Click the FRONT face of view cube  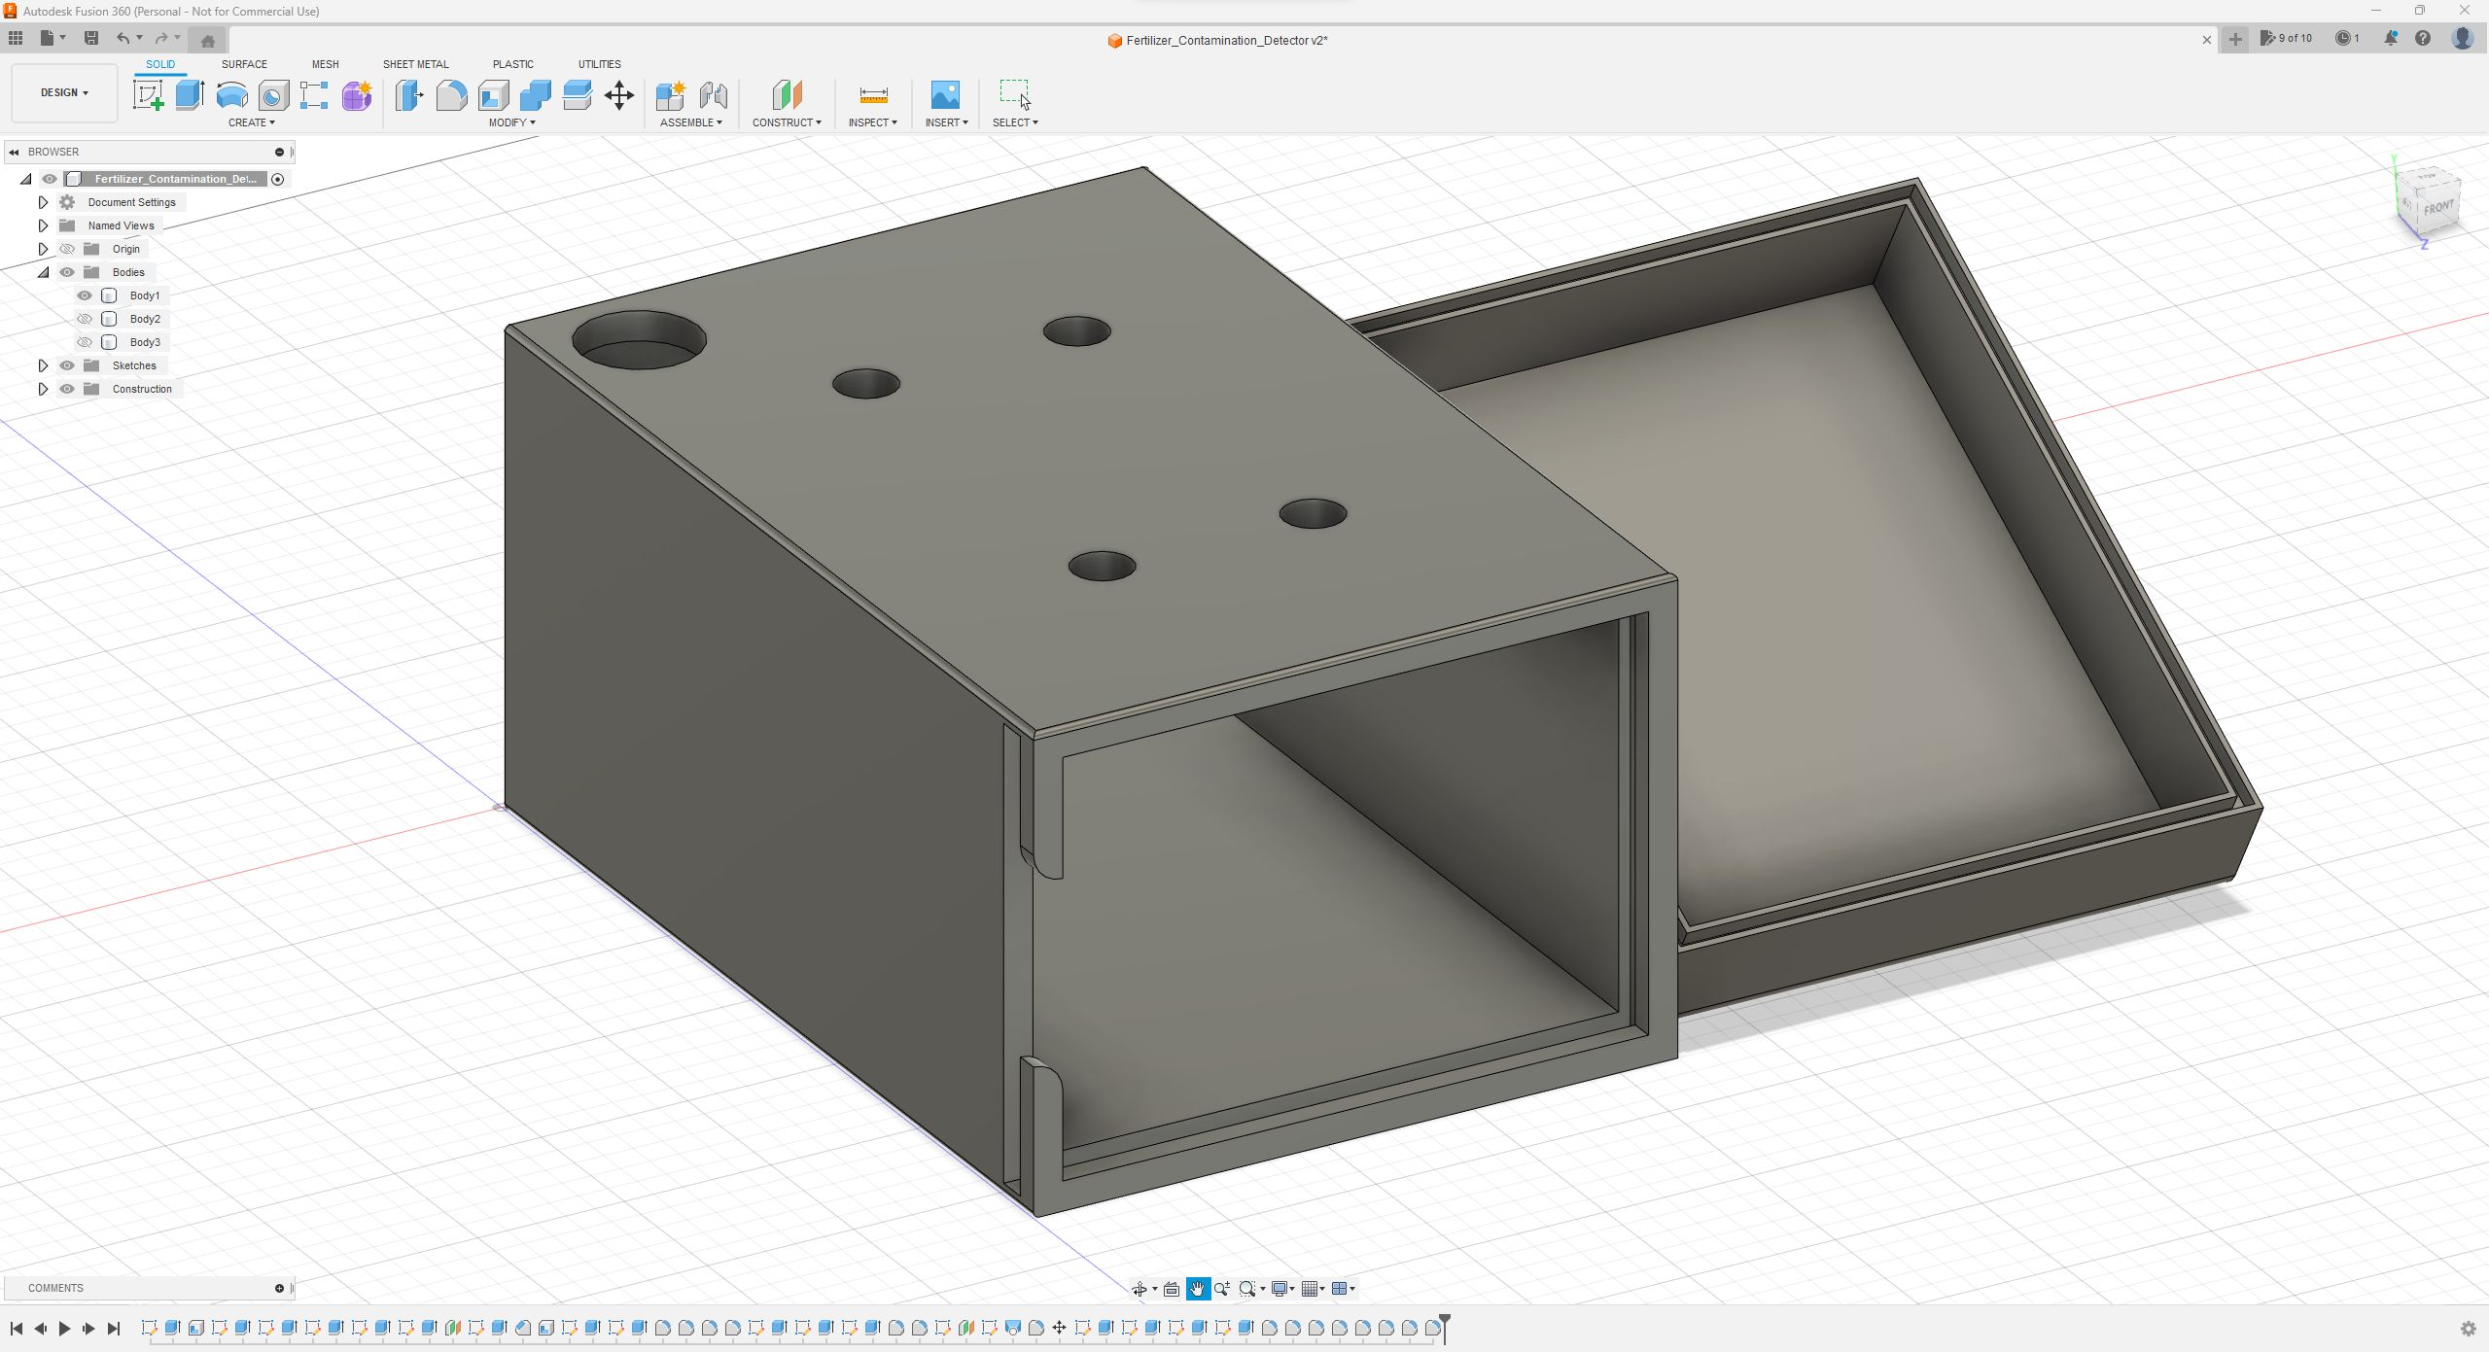click(x=2437, y=208)
